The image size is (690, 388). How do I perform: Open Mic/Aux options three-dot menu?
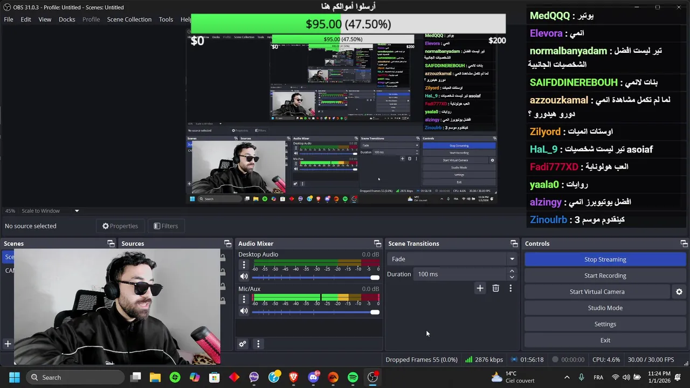click(x=244, y=299)
